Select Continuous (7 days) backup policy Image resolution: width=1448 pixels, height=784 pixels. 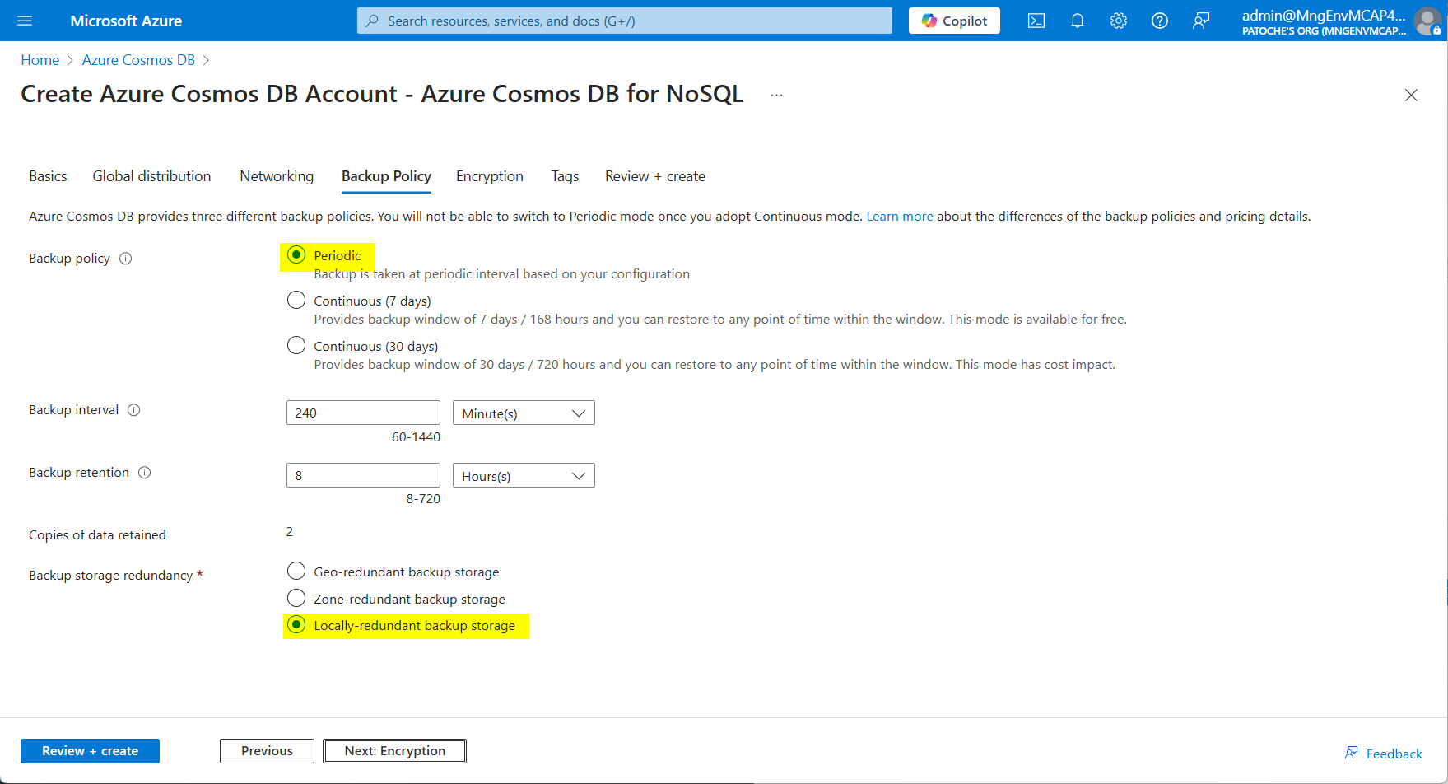point(296,300)
